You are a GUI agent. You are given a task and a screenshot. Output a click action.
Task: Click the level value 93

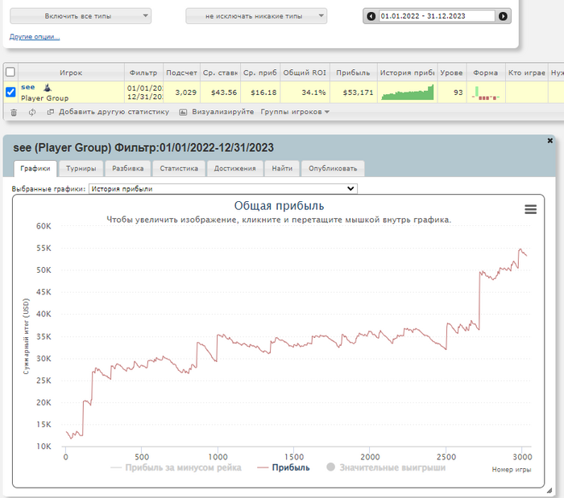(x=458, y=93)
